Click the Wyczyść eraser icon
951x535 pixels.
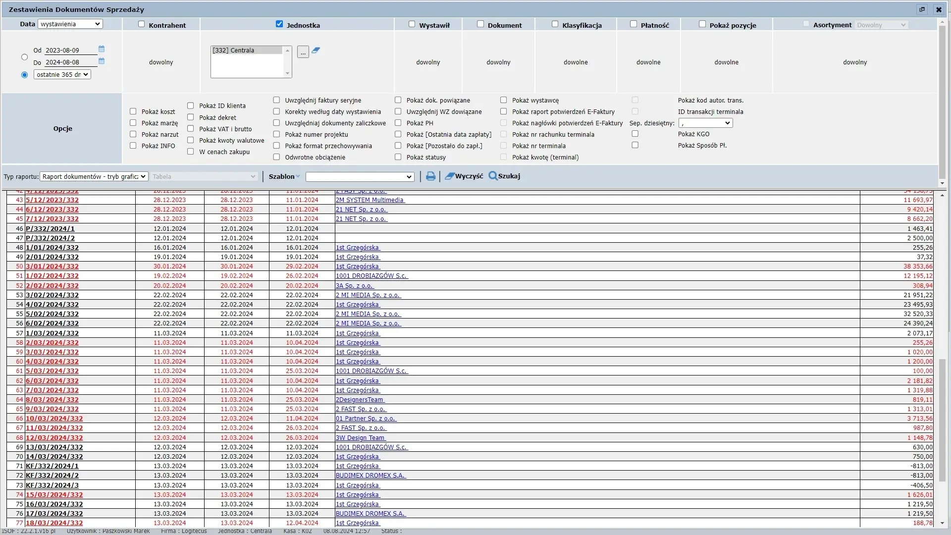[x=449, y=176]
